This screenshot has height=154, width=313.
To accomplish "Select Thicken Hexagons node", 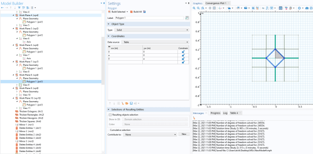I will coord(31,118).
